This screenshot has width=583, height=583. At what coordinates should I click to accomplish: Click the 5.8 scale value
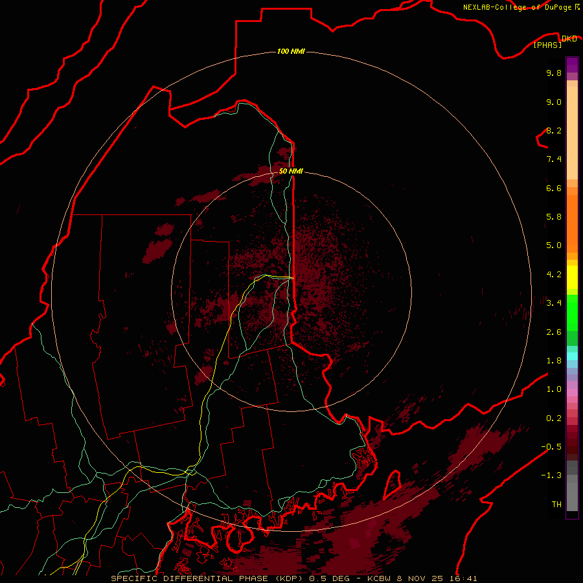(x=554, y=217)
